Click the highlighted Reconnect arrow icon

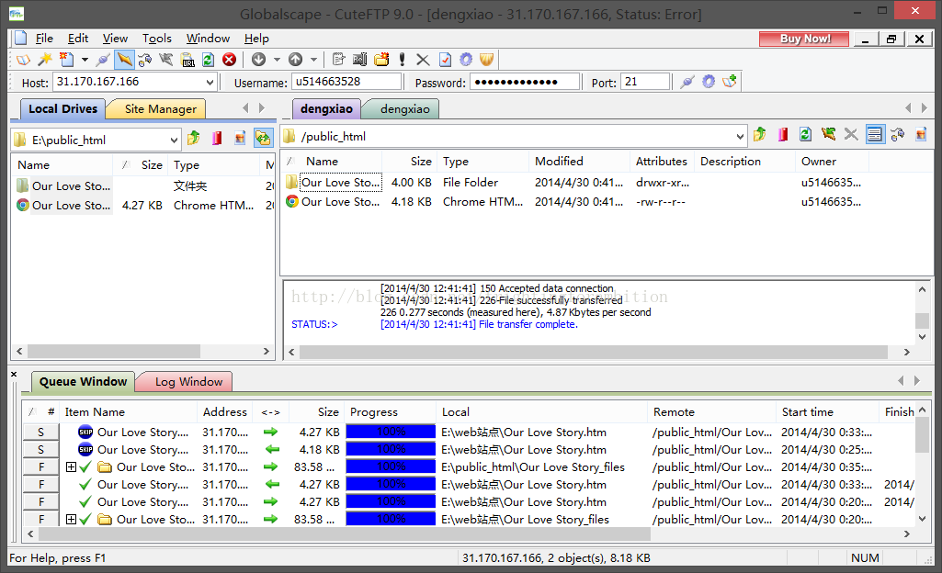[x=124, y=60]
